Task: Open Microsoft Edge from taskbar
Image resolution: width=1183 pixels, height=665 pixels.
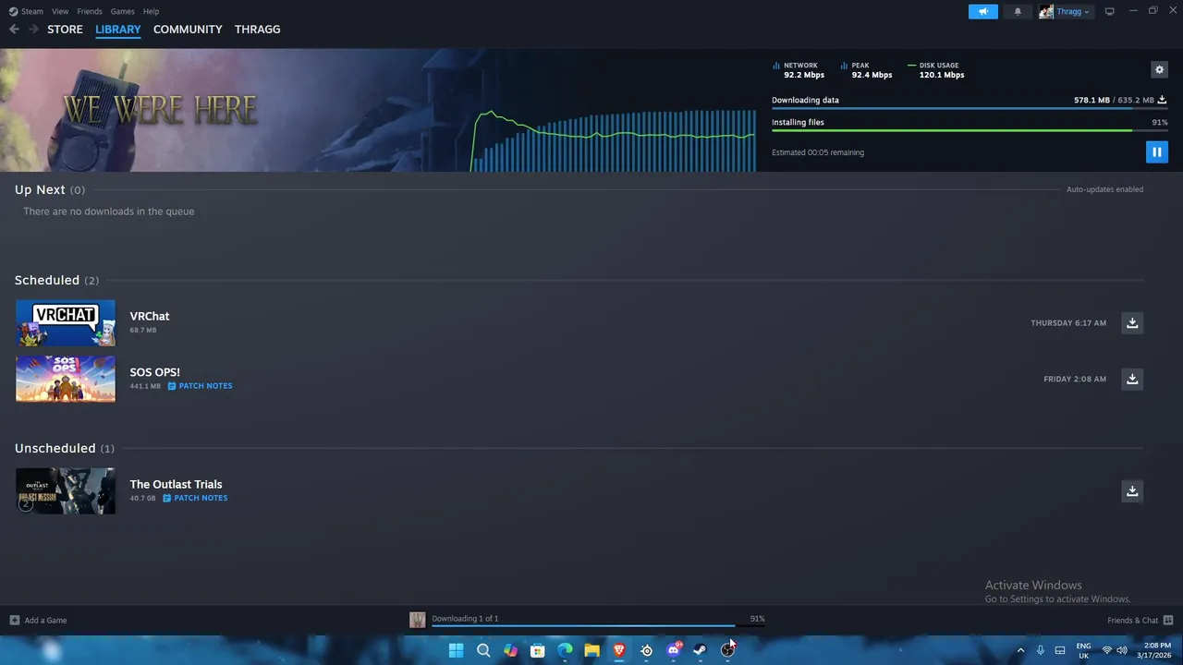Action: point(565,650)
